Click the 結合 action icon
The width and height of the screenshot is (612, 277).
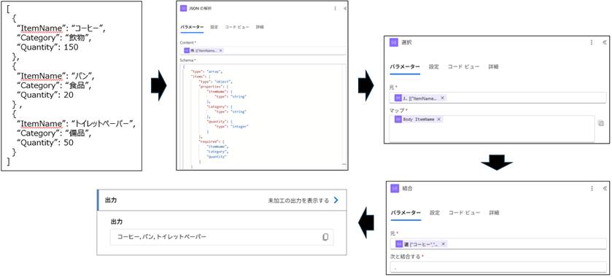coord(395,189)
